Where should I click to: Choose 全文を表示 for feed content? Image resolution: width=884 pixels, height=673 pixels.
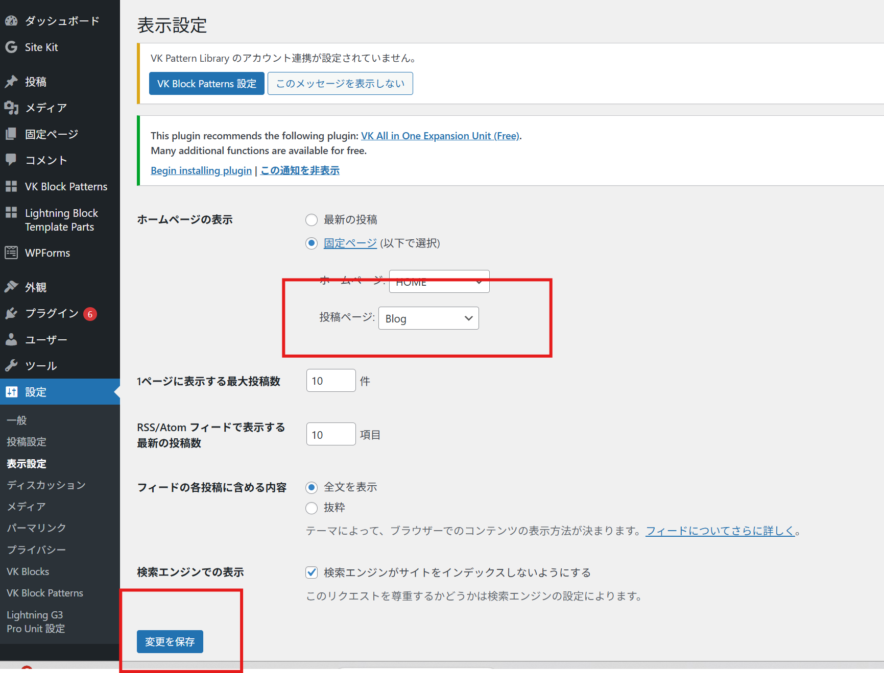point(312,488)
